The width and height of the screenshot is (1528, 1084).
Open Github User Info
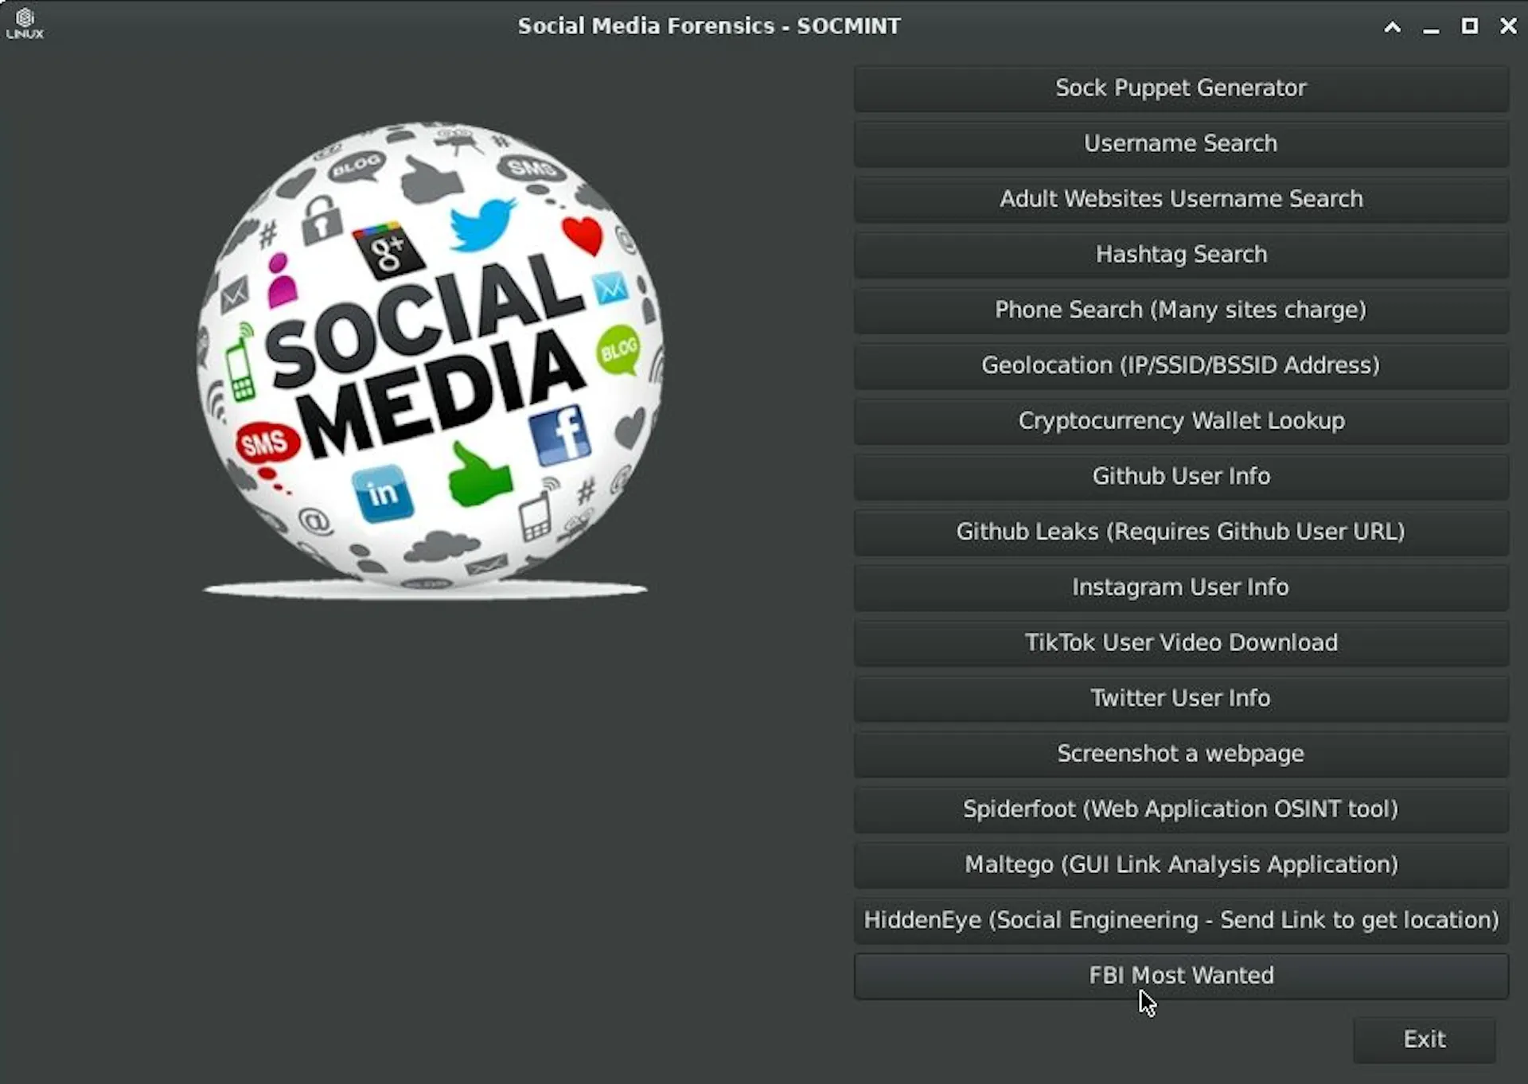point(1181,477)
